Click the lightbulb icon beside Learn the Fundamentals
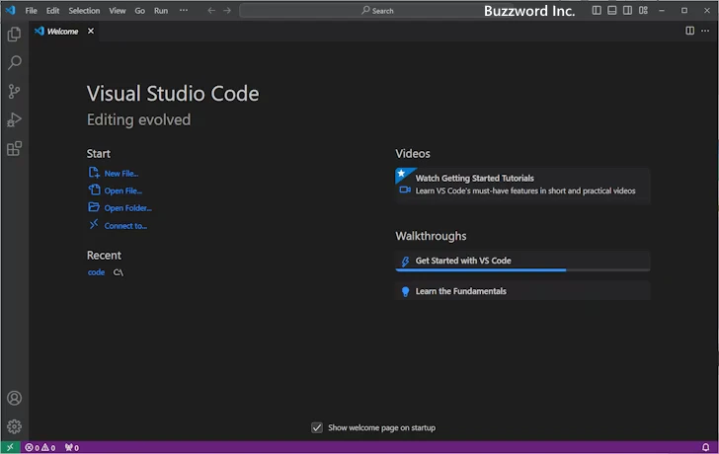 [405, 292]
